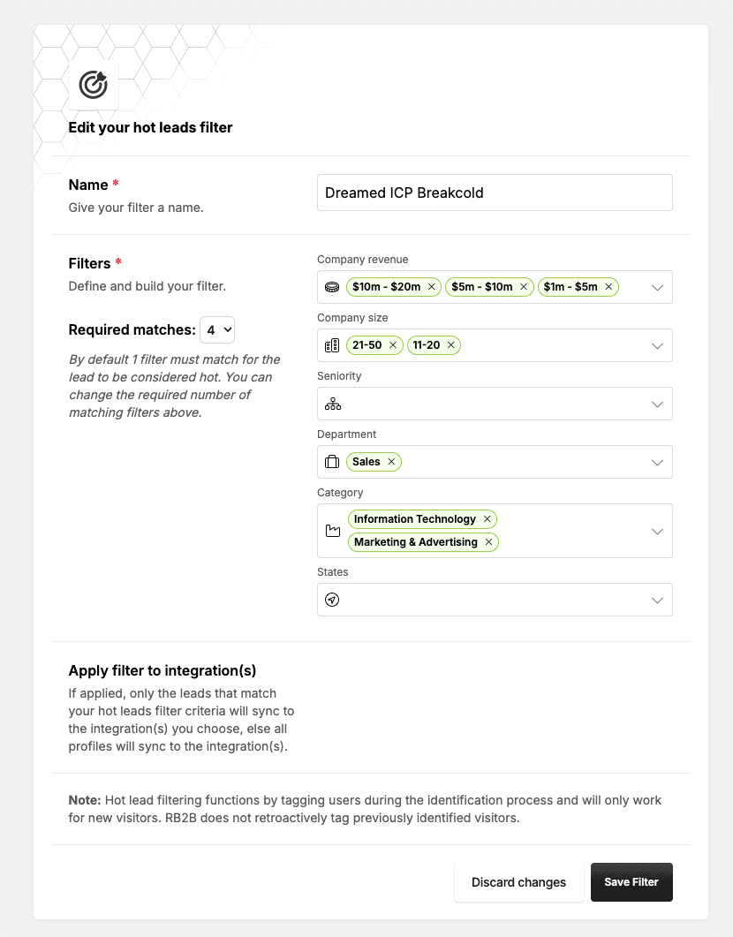The width and height of the screenshot is (733, 937).
Task: Remove the Sales department tag
Action: pyautogui.click(x=391, y=462)
